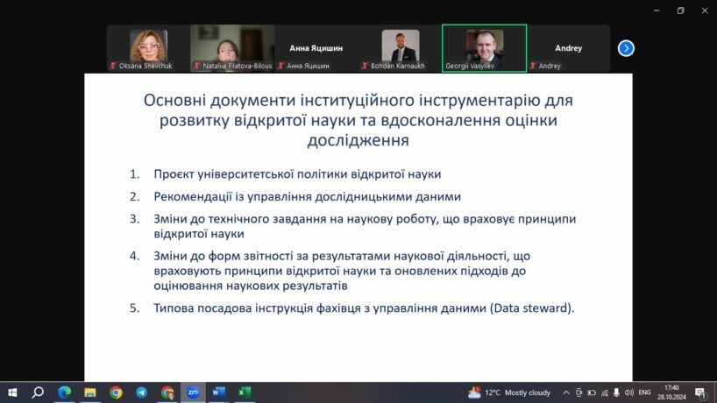The image size is (717, 403).
Task: Open Zoom from the taskbar
Action: click(x=193, y=392)
